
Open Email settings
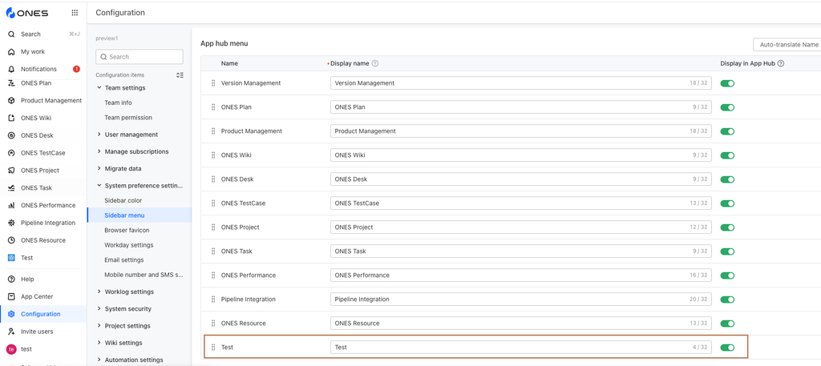(x=124, y=259)
